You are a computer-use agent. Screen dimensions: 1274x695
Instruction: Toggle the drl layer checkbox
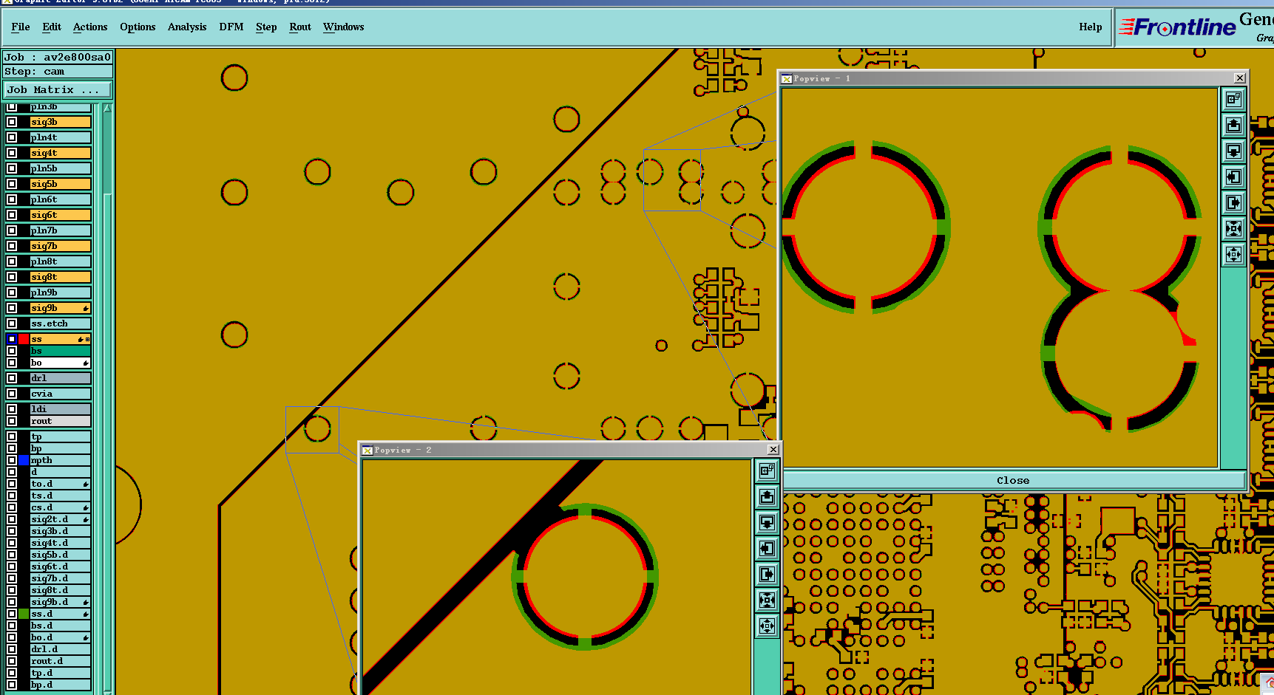(x=12, y=378)
